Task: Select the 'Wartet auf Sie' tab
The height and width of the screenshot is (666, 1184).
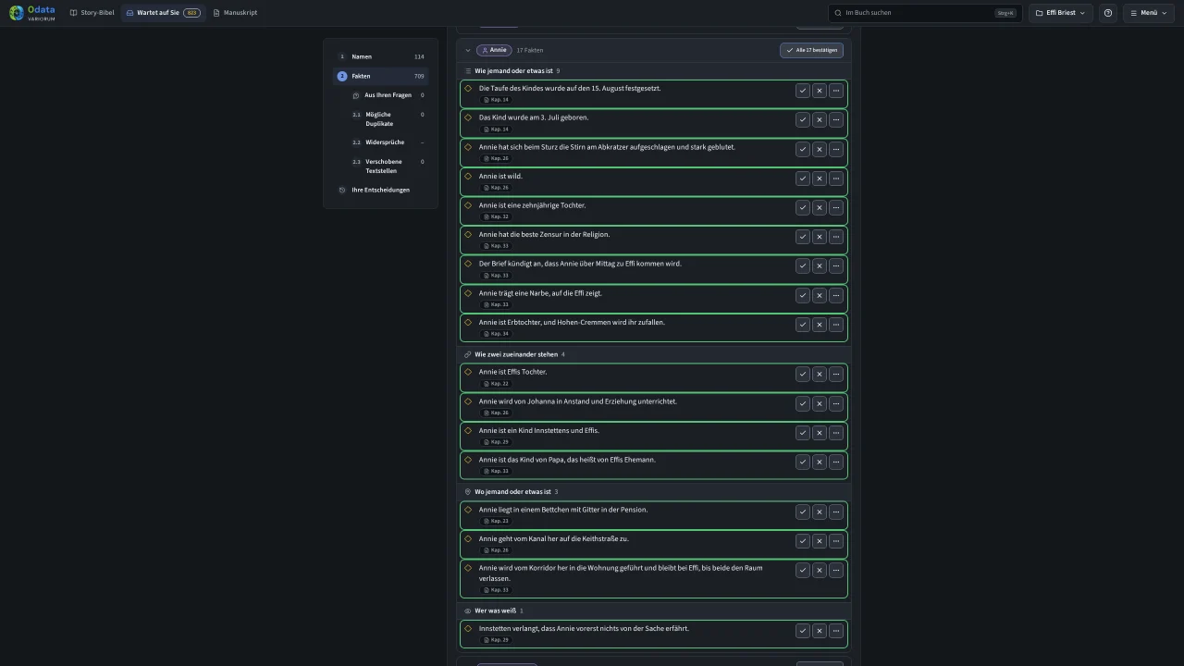Action: coord(163,13)
